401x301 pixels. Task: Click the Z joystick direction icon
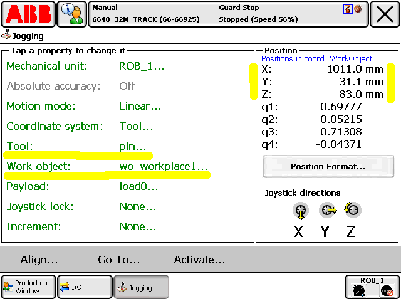[x=351, y=211]
